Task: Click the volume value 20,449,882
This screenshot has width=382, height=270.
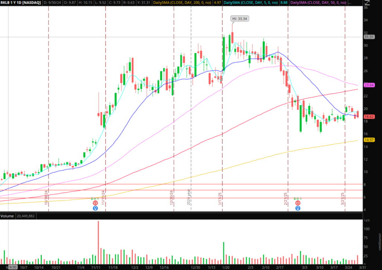Action: point(26,216)
